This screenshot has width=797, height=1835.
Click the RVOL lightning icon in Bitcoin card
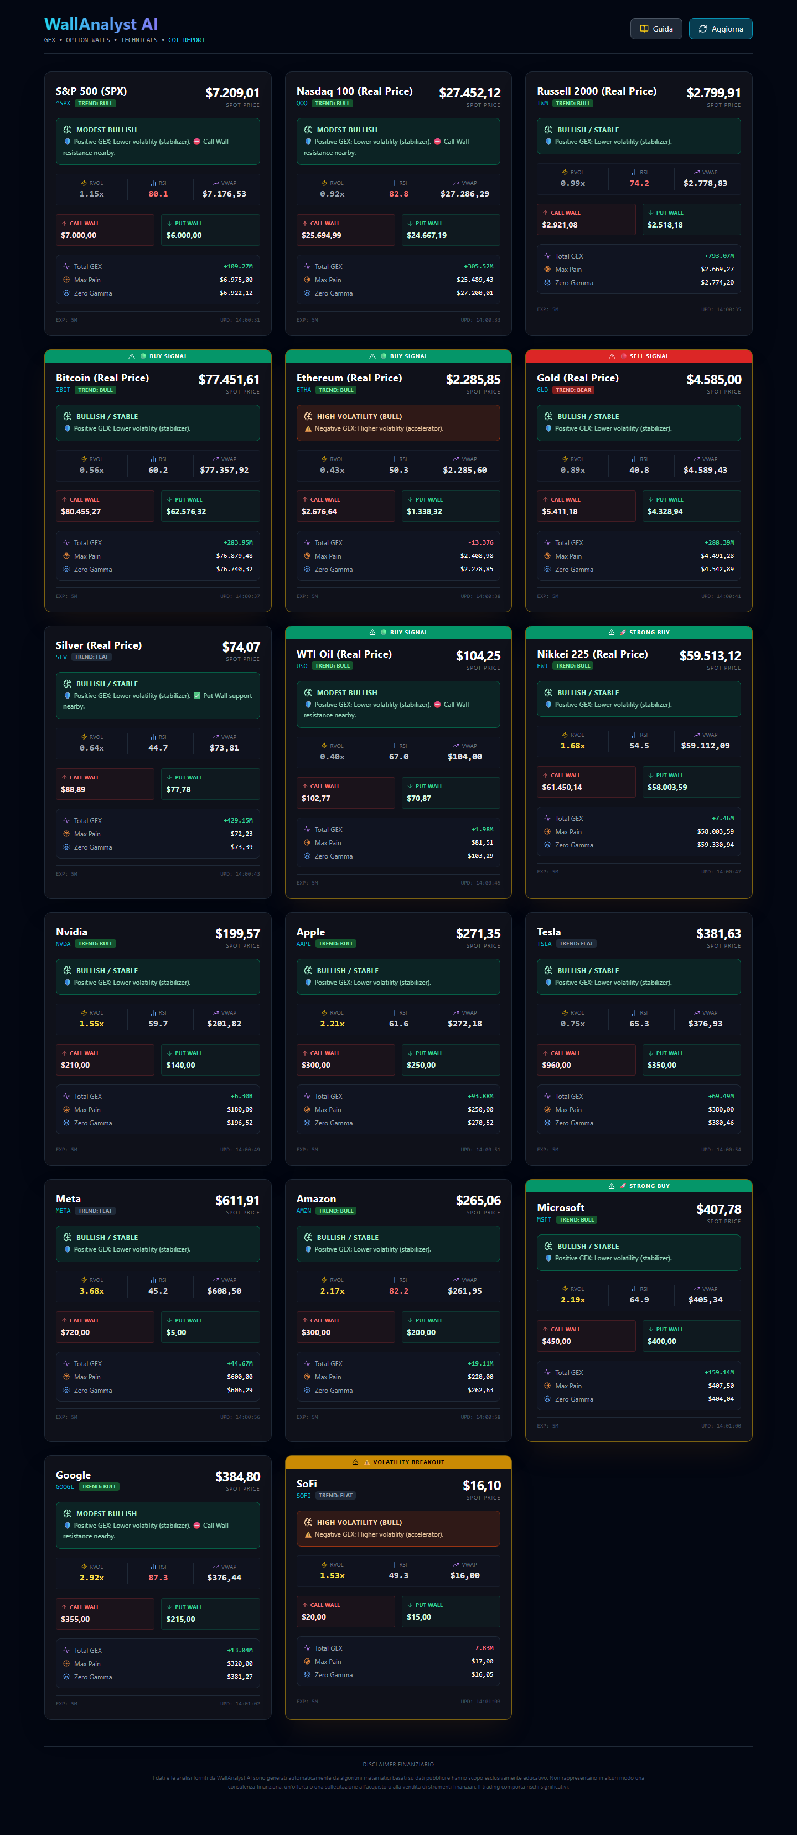coord(84,459)
